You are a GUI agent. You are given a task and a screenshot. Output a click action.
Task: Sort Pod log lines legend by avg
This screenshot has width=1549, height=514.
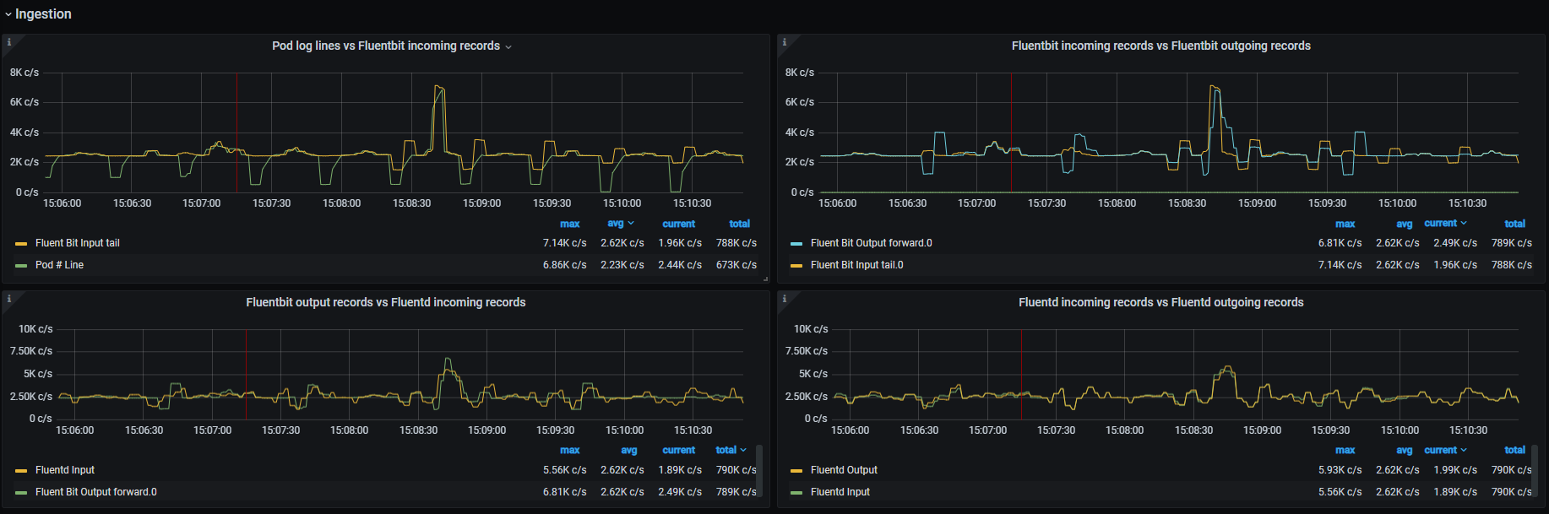pyautogui.click(x=620, y=224)
